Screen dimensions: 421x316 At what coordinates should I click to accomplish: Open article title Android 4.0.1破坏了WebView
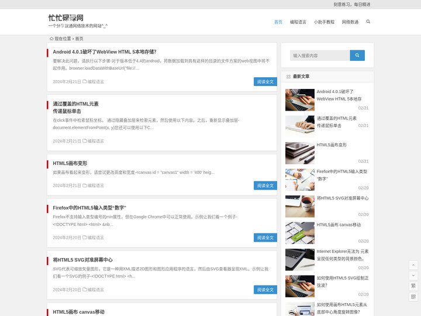pos(105,52)
